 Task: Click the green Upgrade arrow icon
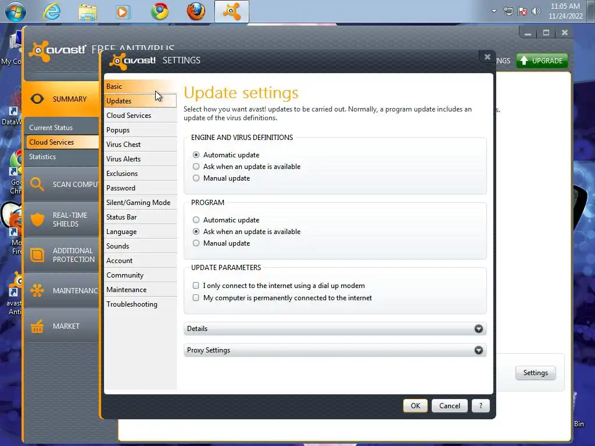coord(524,60)
